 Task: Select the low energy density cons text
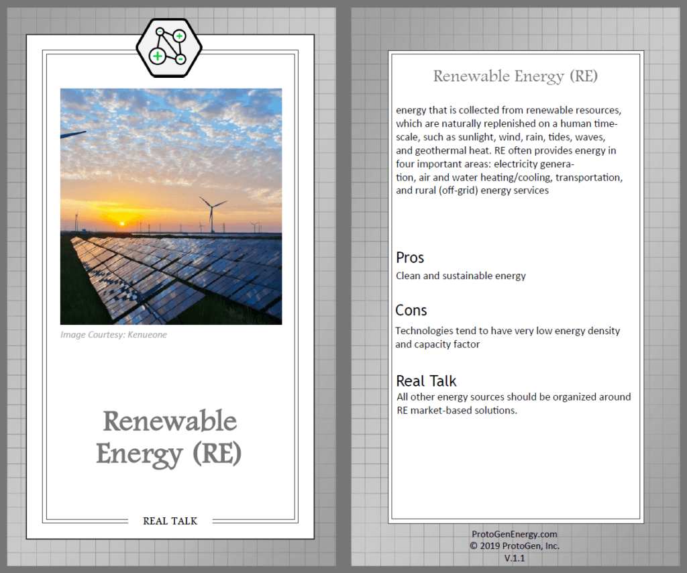[507, 337]
